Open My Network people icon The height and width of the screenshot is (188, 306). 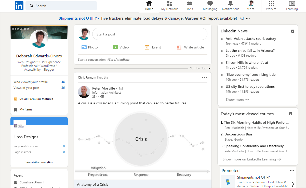click(x=169, y=3)
